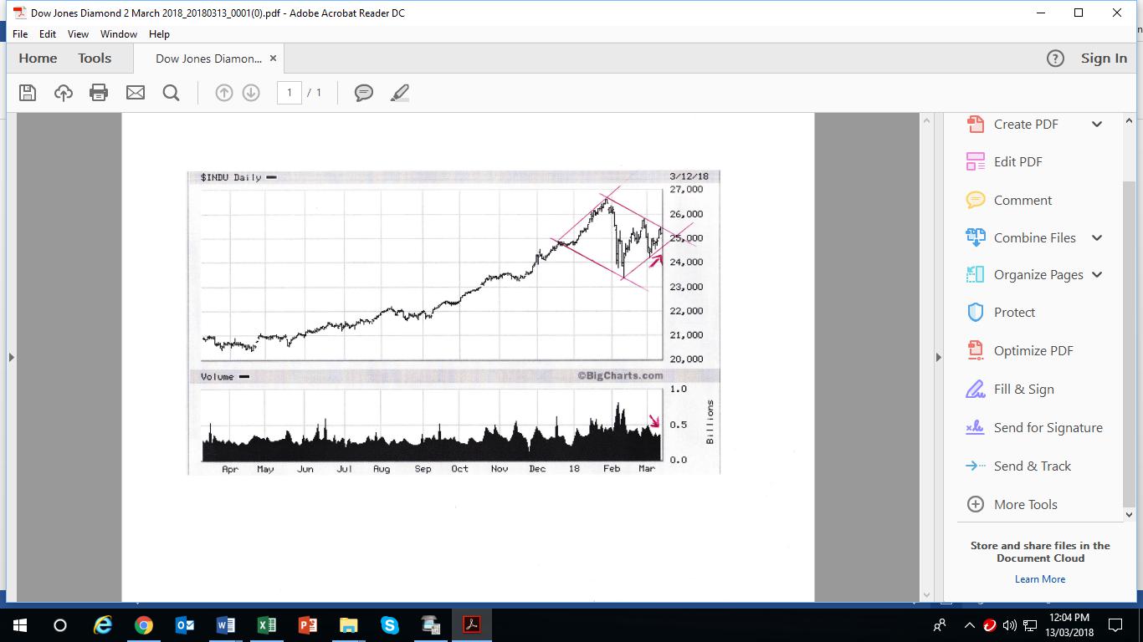
Task: Open Outlook from the taskbar
Action: (185, 624)
